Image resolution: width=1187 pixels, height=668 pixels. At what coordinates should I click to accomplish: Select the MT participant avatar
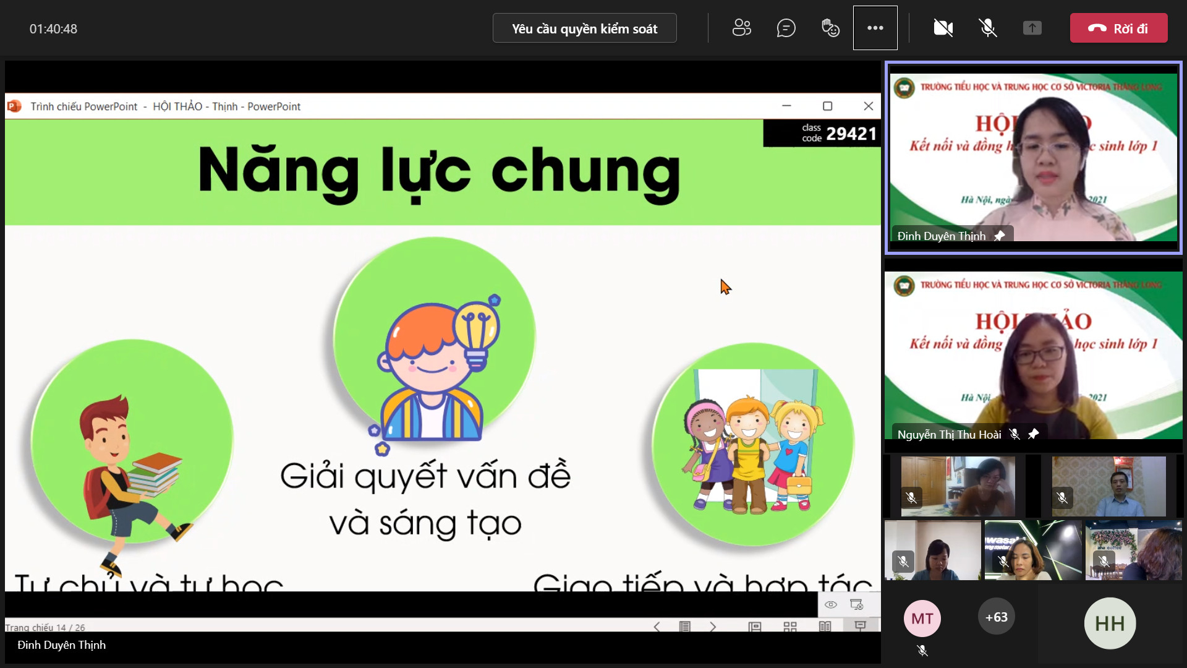(922, 618)
